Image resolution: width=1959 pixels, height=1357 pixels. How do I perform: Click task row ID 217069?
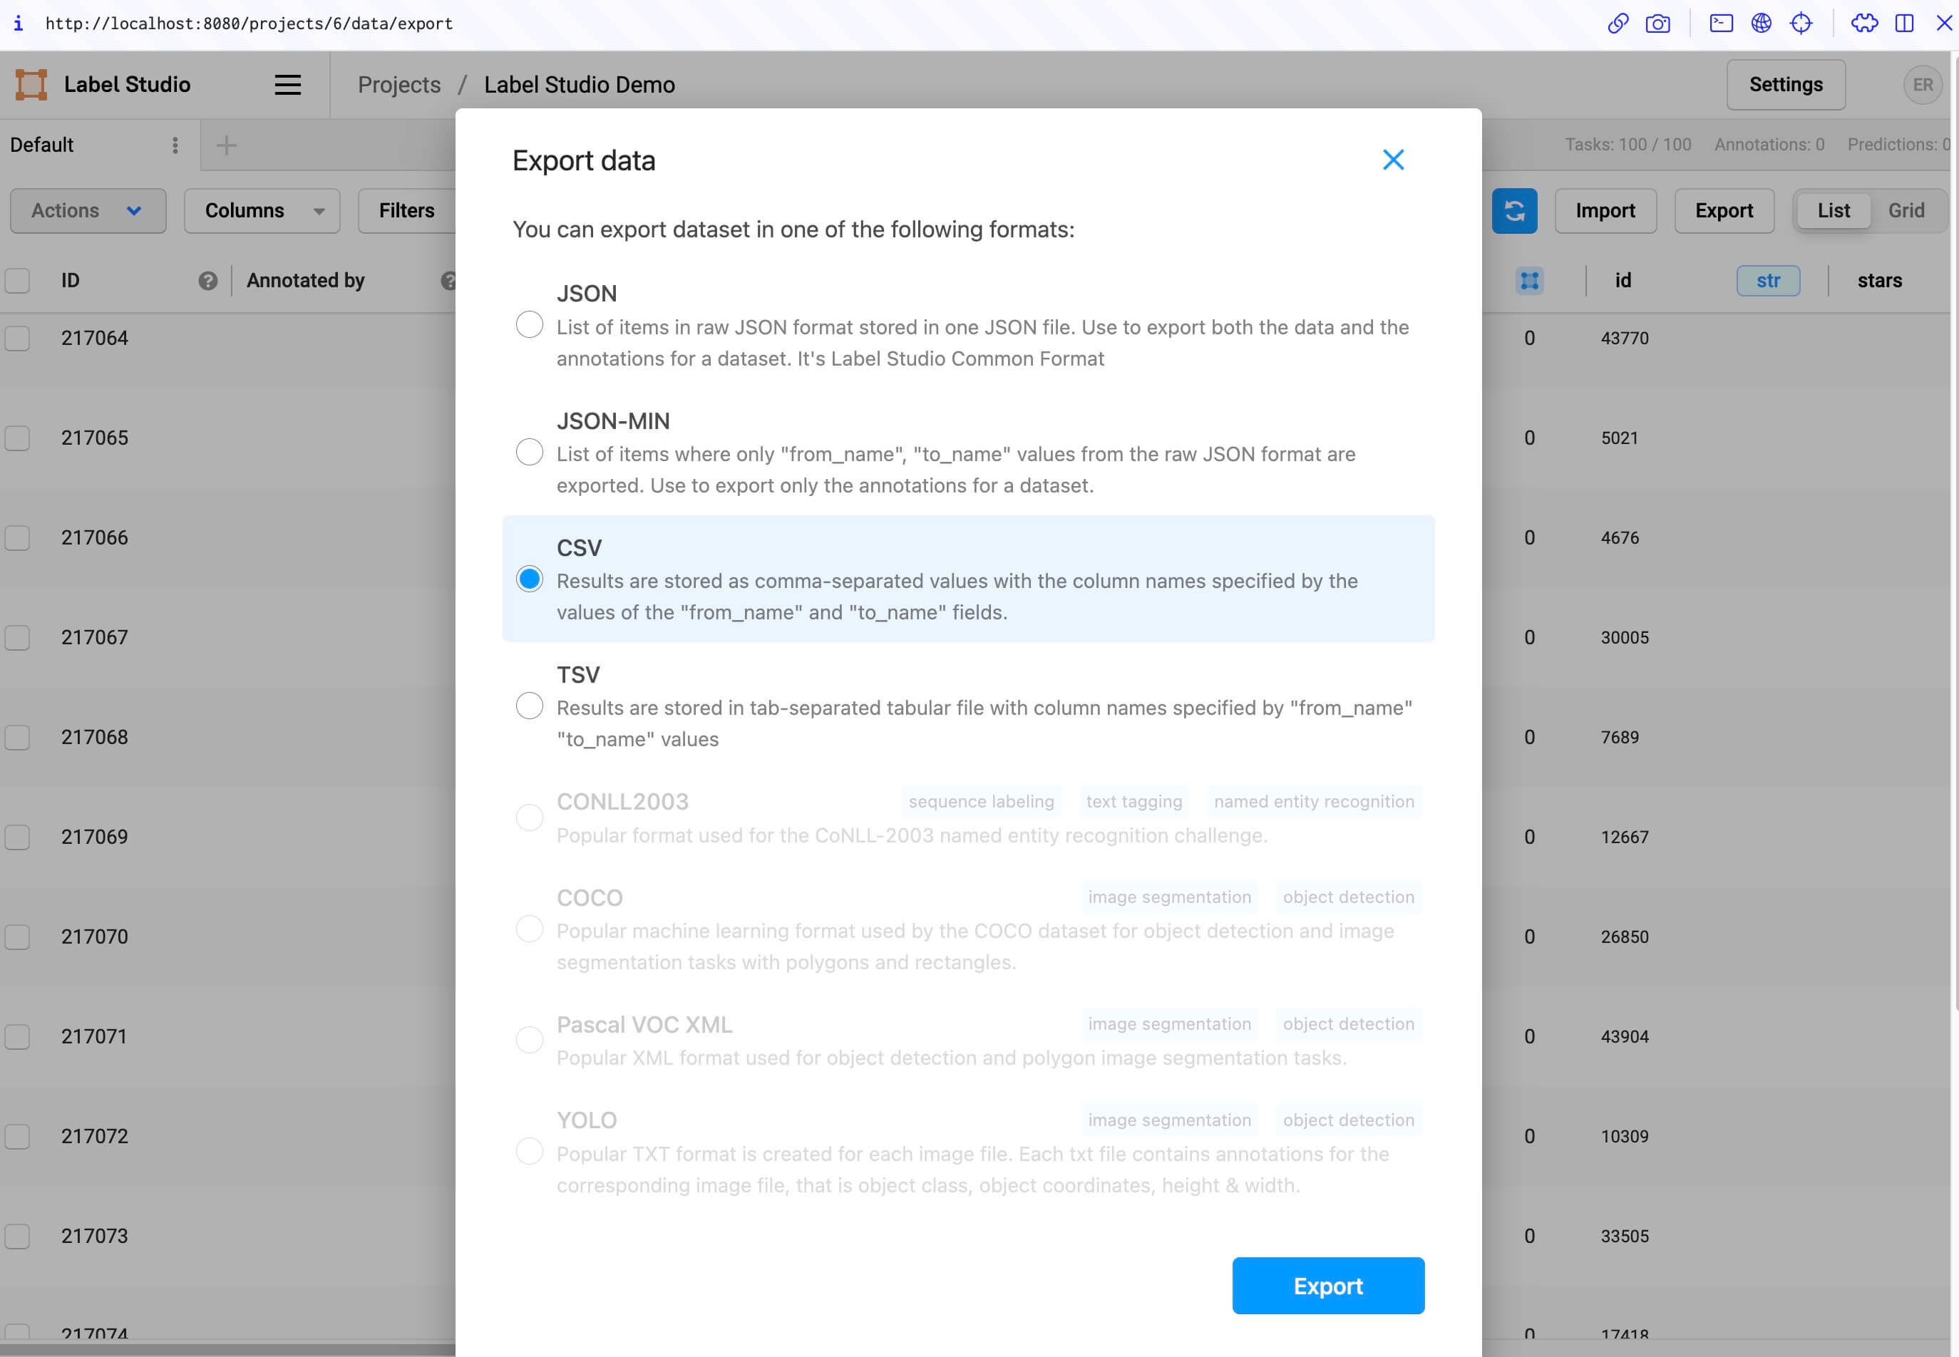[x=94, y=837]
